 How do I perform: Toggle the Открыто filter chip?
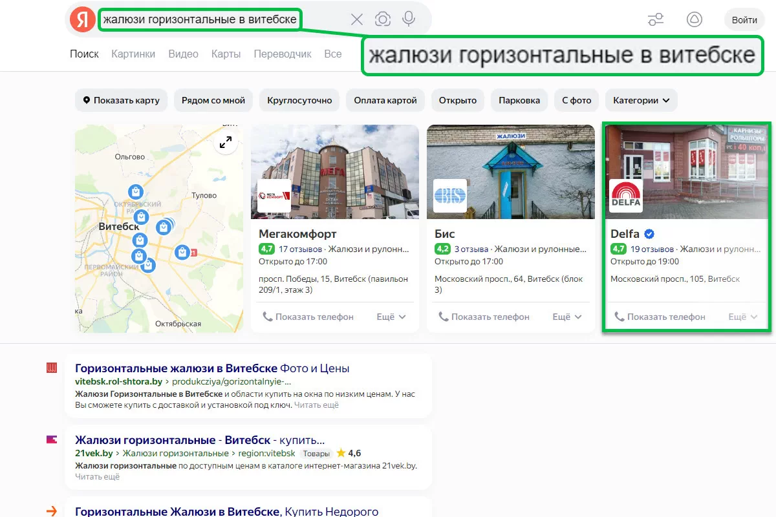tap(458, 101)
